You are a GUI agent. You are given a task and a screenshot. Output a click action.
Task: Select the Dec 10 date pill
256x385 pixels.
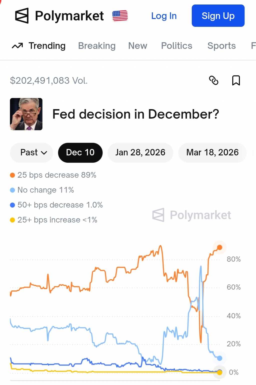click(80, 152)
